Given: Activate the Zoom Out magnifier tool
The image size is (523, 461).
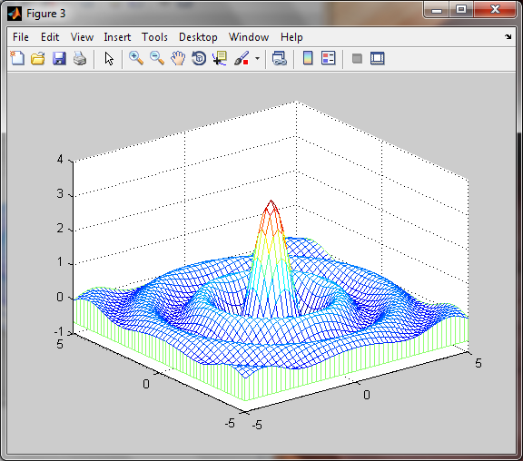Looking at the screenshot, I should 157,58.
